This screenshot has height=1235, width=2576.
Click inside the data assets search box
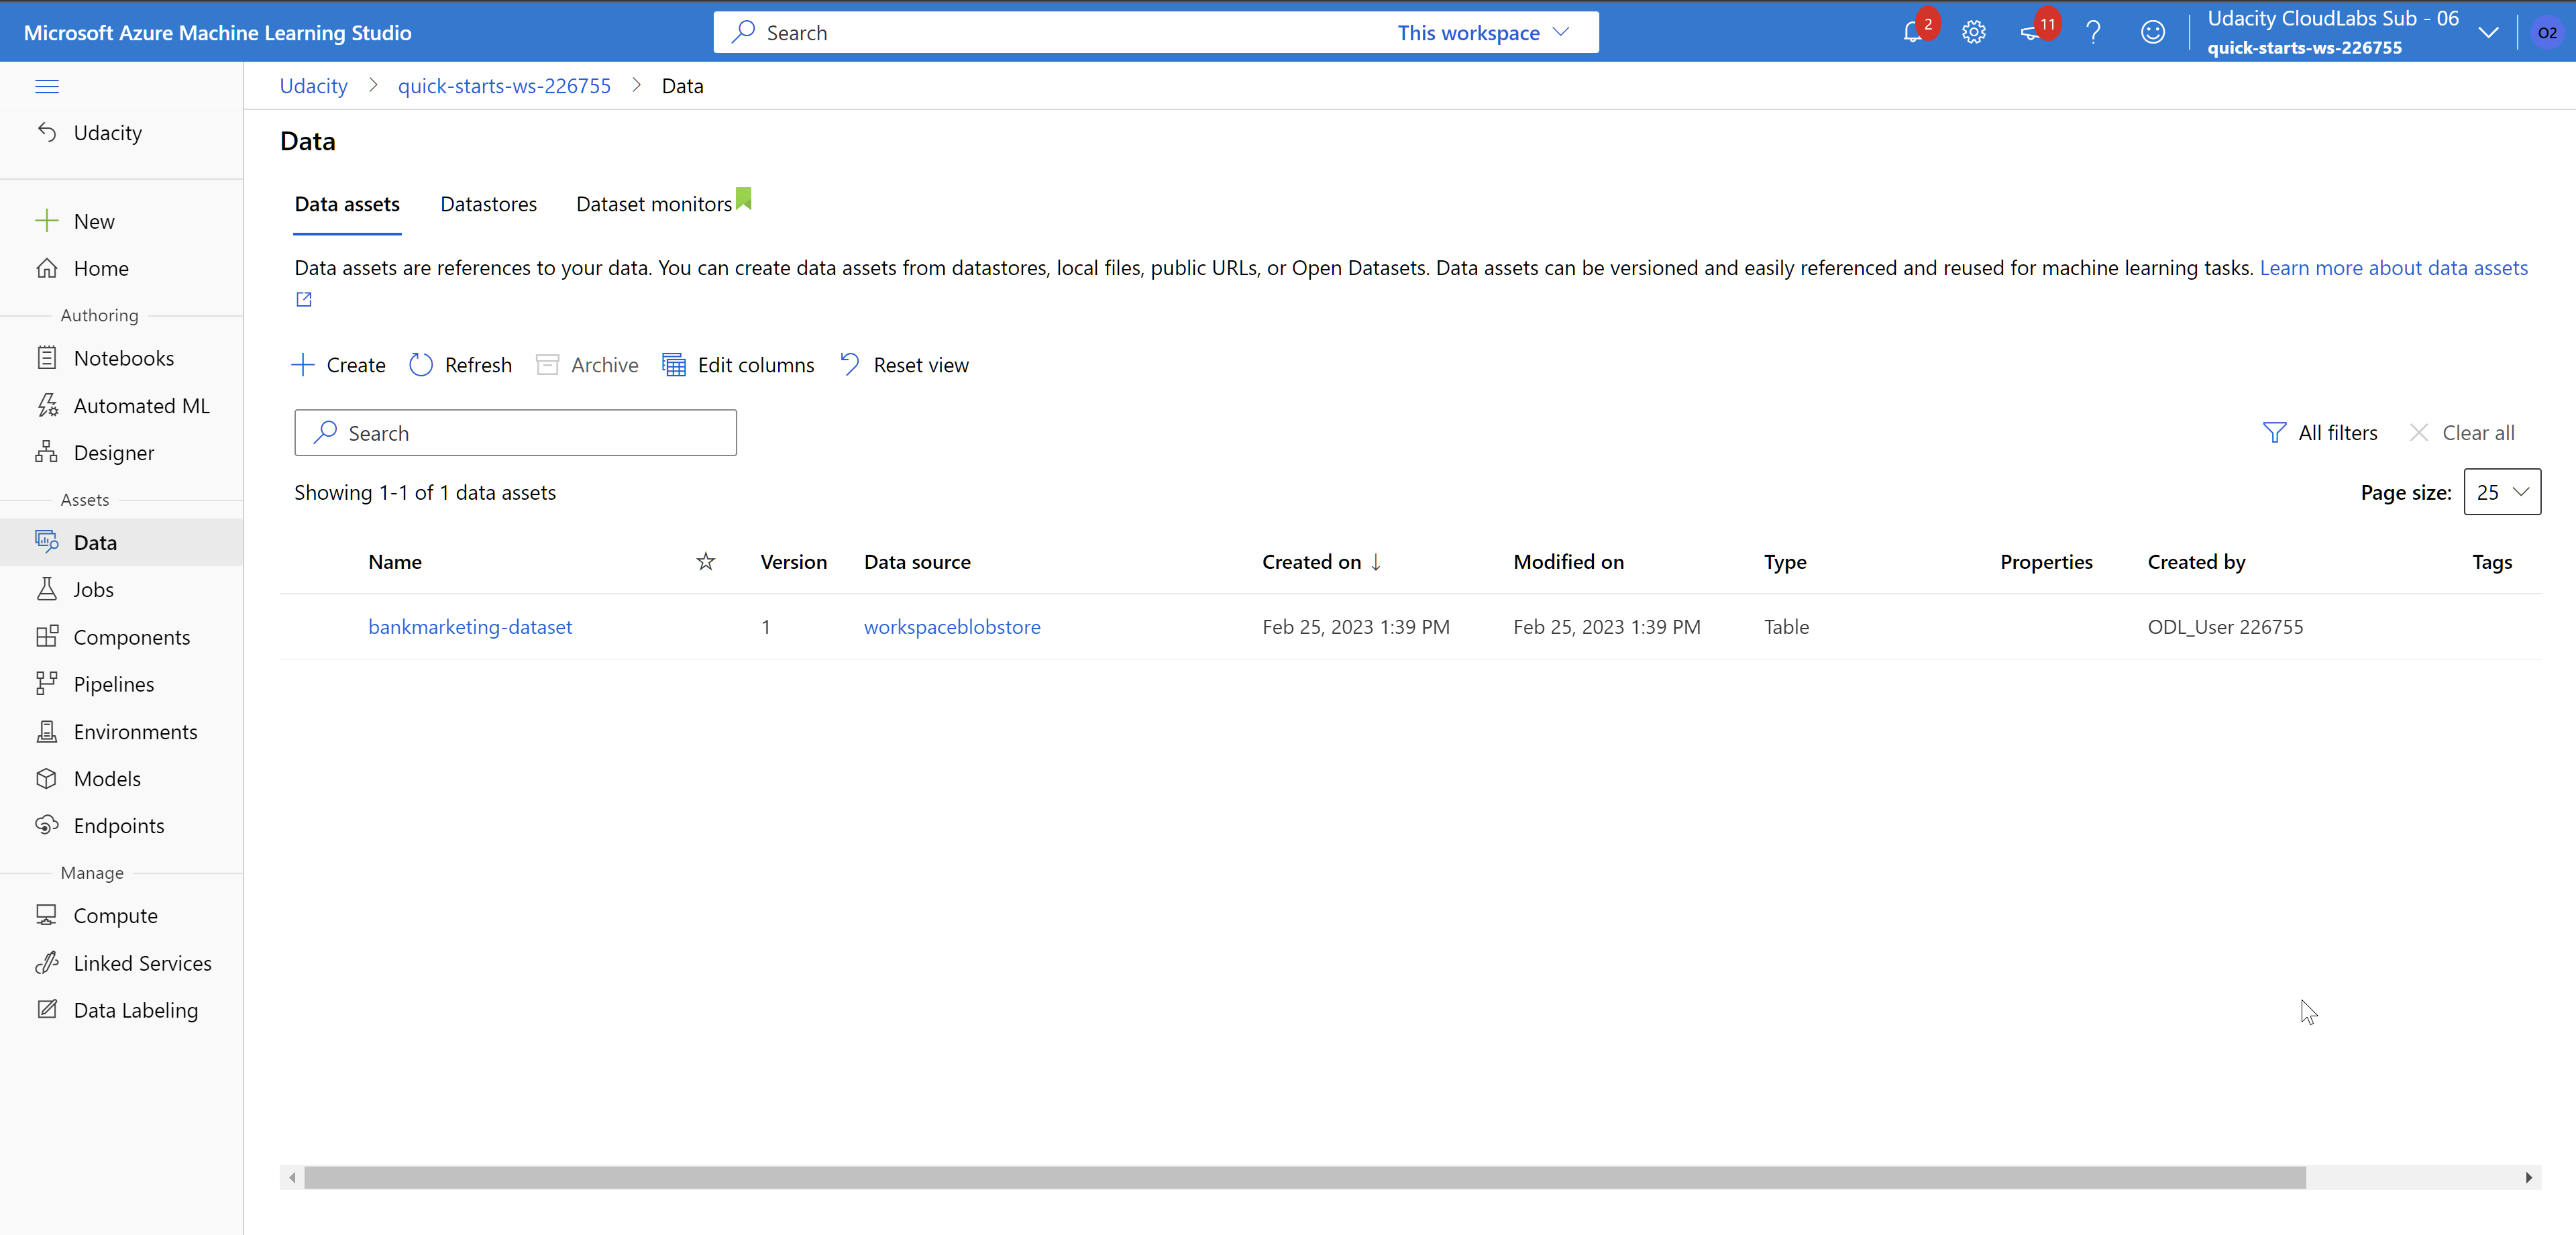click(x=515, y=432)
